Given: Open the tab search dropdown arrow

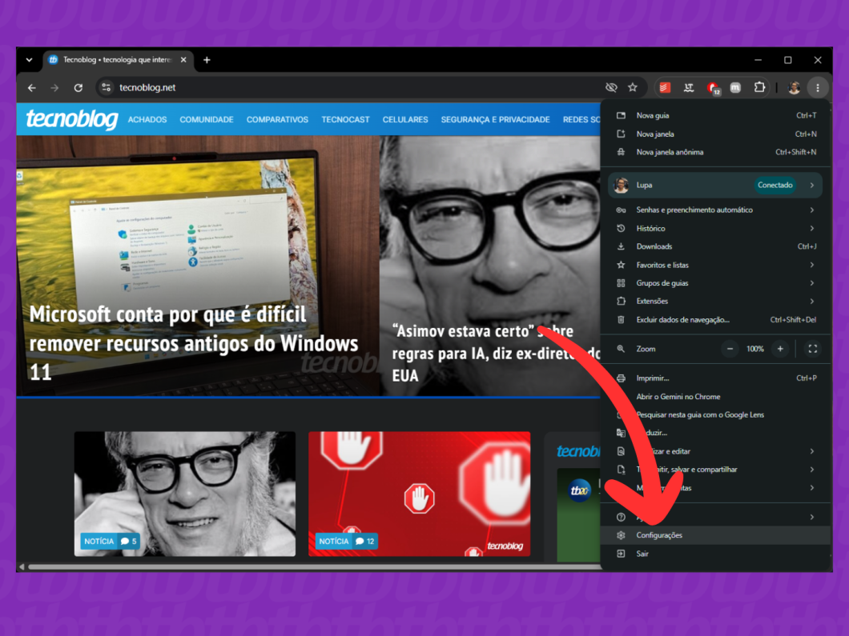Looking at the screenshot, I should pos(30,60).
